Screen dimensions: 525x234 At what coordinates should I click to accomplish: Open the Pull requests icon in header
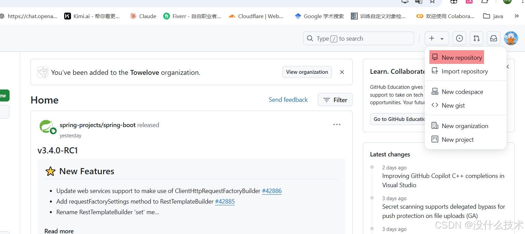tap(477, 39)
